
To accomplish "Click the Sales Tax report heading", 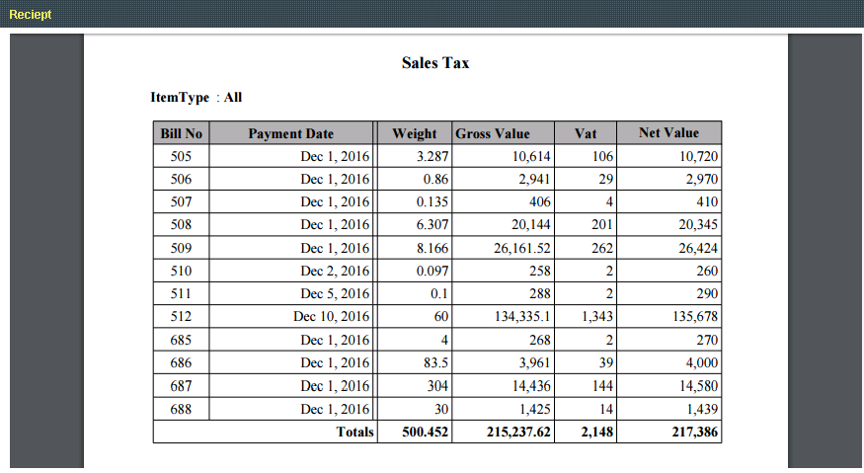I will click(x=434, y=63).
